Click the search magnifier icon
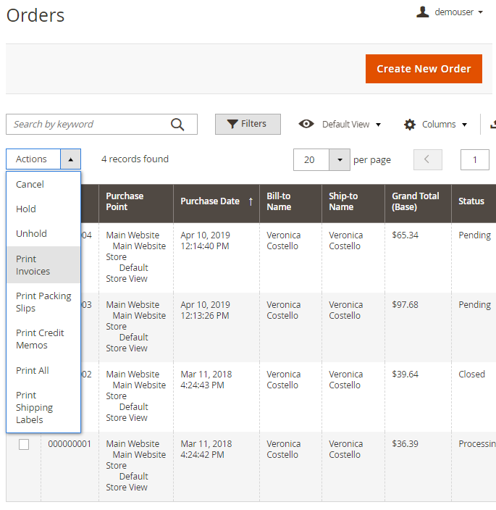 pos(177,125)
